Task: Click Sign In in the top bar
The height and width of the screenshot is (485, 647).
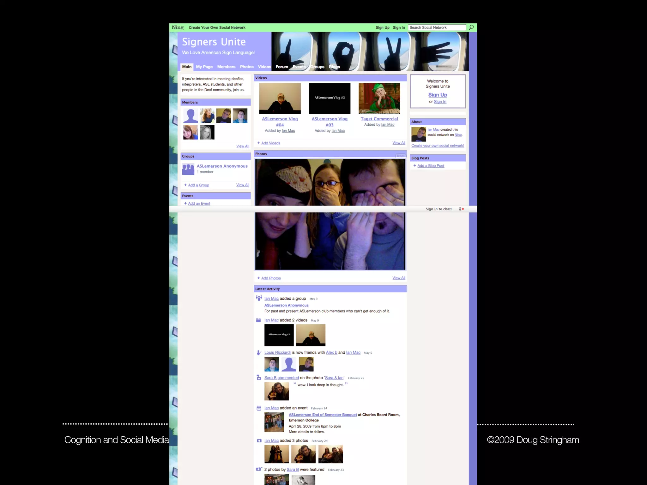Action: [x=399, y=27]
